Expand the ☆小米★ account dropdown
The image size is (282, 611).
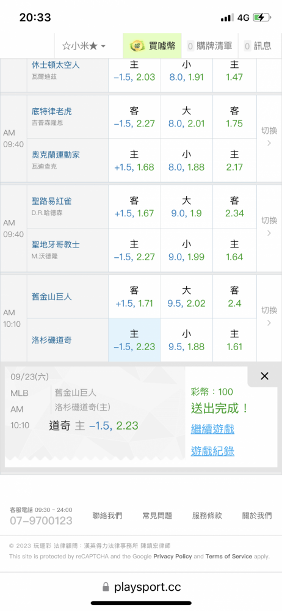coord(84,46)
